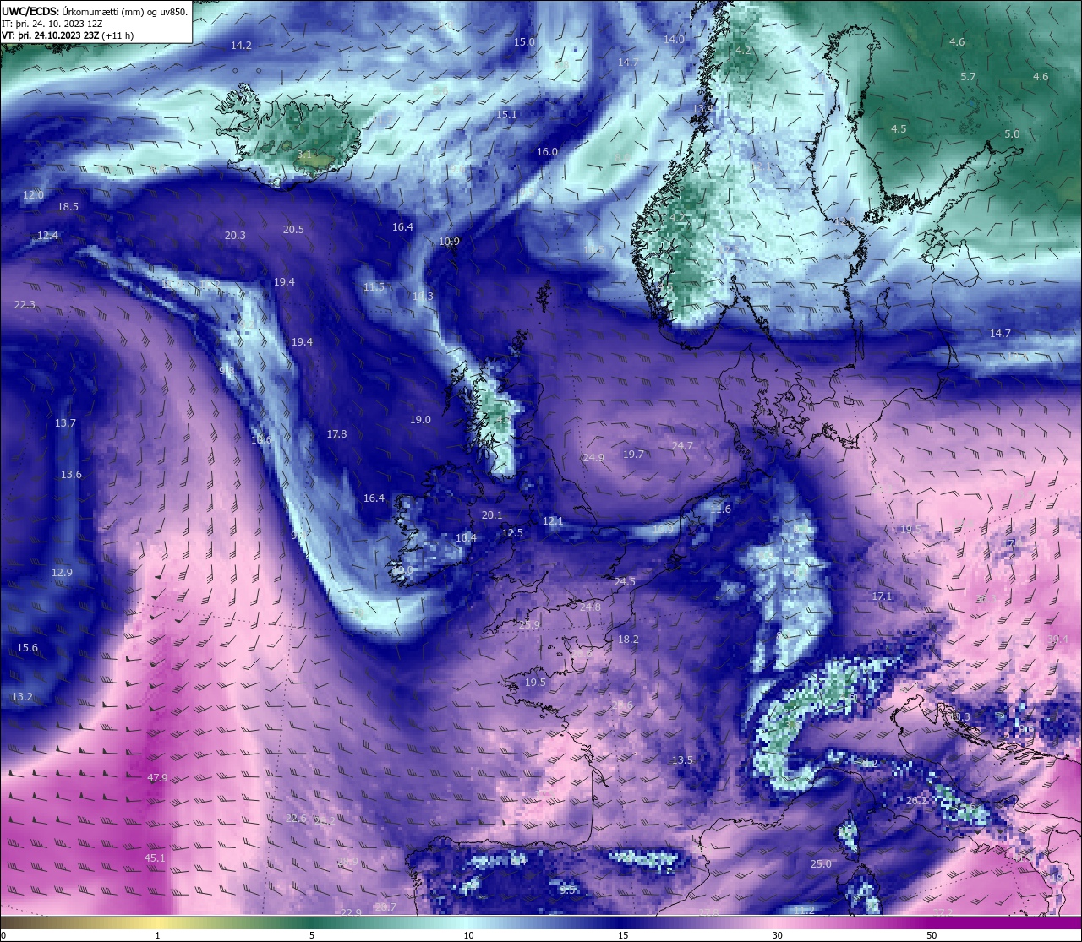The width and height of the screenshot is (1082, 942).
Task: Click the 16.0 value in Norwegian Sea
Action: (x=547, y=152)
